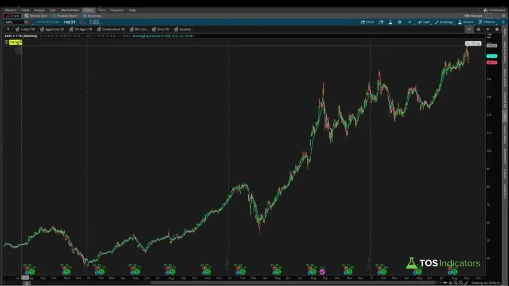The height and width of the screenshot is (286, 509).
Task: Select single chart layout icon
Action: [469, 29]
